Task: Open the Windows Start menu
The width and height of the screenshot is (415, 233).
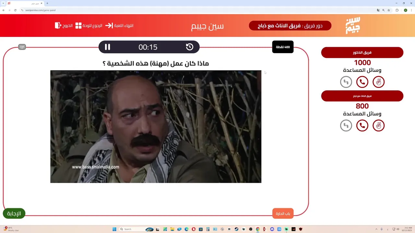Action: pos(114,229)
